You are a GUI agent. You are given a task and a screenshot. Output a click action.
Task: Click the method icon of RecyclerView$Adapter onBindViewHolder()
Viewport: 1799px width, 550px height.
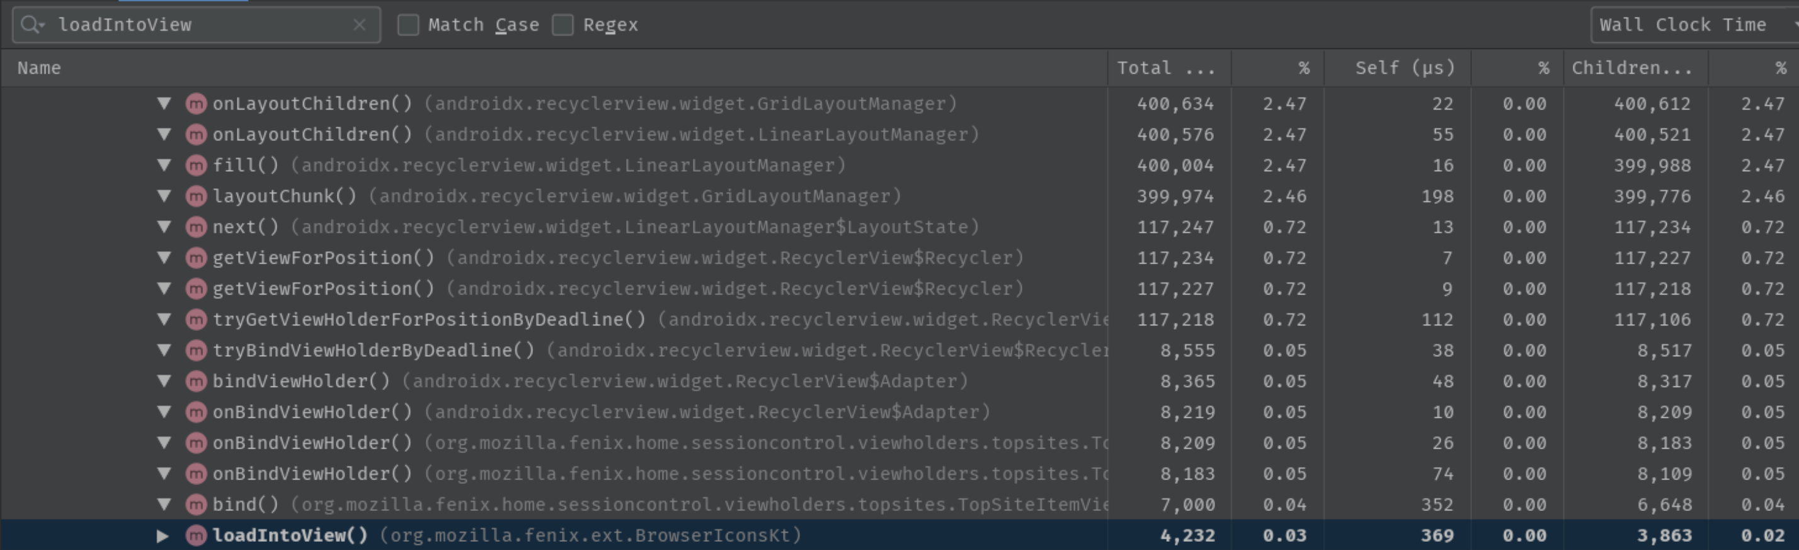(x=197, y=412)
